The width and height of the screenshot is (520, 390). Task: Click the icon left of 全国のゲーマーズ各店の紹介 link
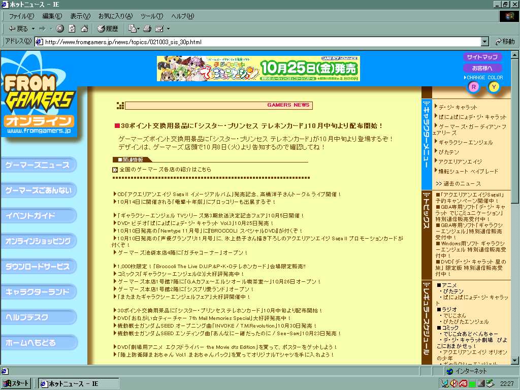(x=115, y=170)
